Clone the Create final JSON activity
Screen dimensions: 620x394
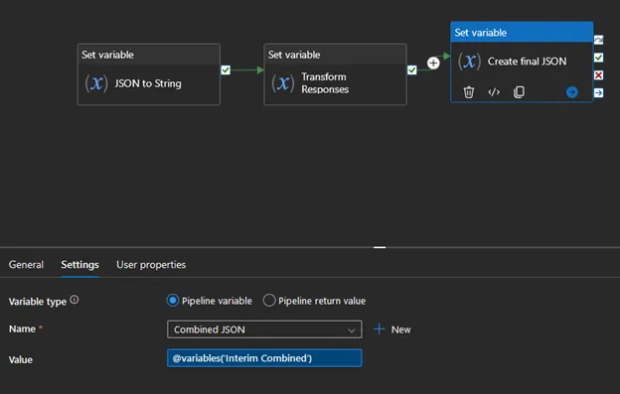pos(519,92)
